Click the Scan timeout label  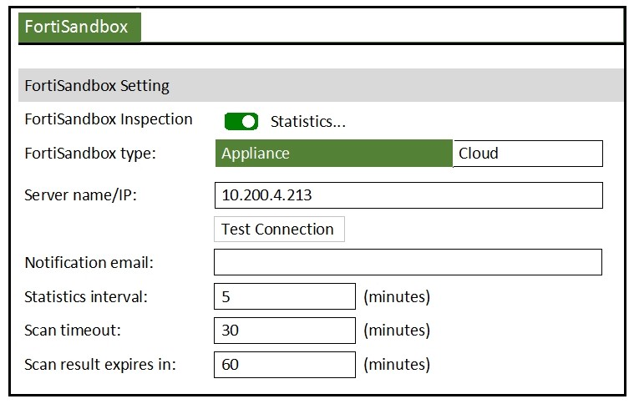(73, 331)
